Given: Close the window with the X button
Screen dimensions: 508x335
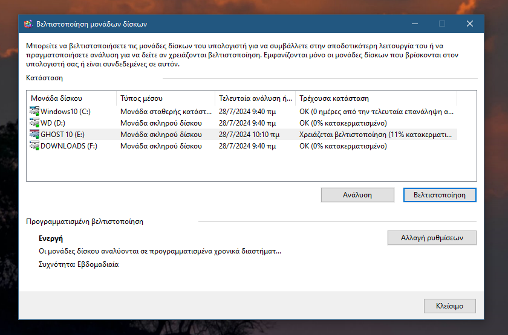Looking at the screenshot, I should (470, 24).
